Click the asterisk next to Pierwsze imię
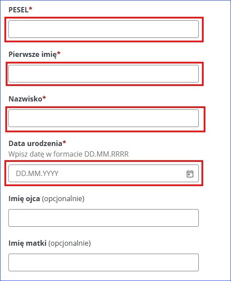The height and width of the screenshot is (281, 231). (59, 53)
